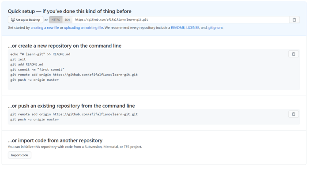
Task: Click the git init command line
Action: click(18, 59)
